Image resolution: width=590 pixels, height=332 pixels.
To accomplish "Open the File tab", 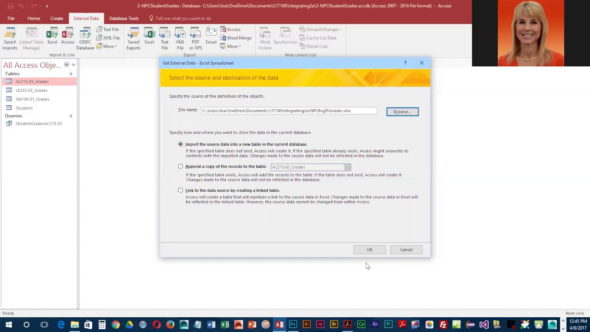I will point(11,18).
